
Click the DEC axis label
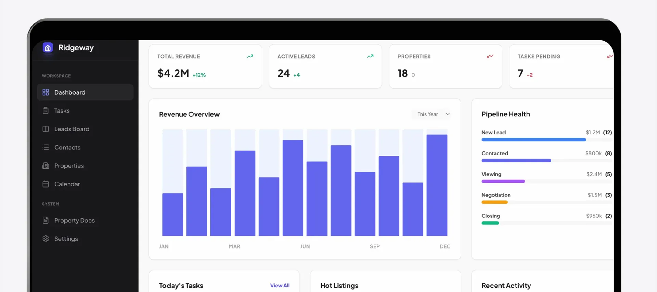[x=445, y=246]
